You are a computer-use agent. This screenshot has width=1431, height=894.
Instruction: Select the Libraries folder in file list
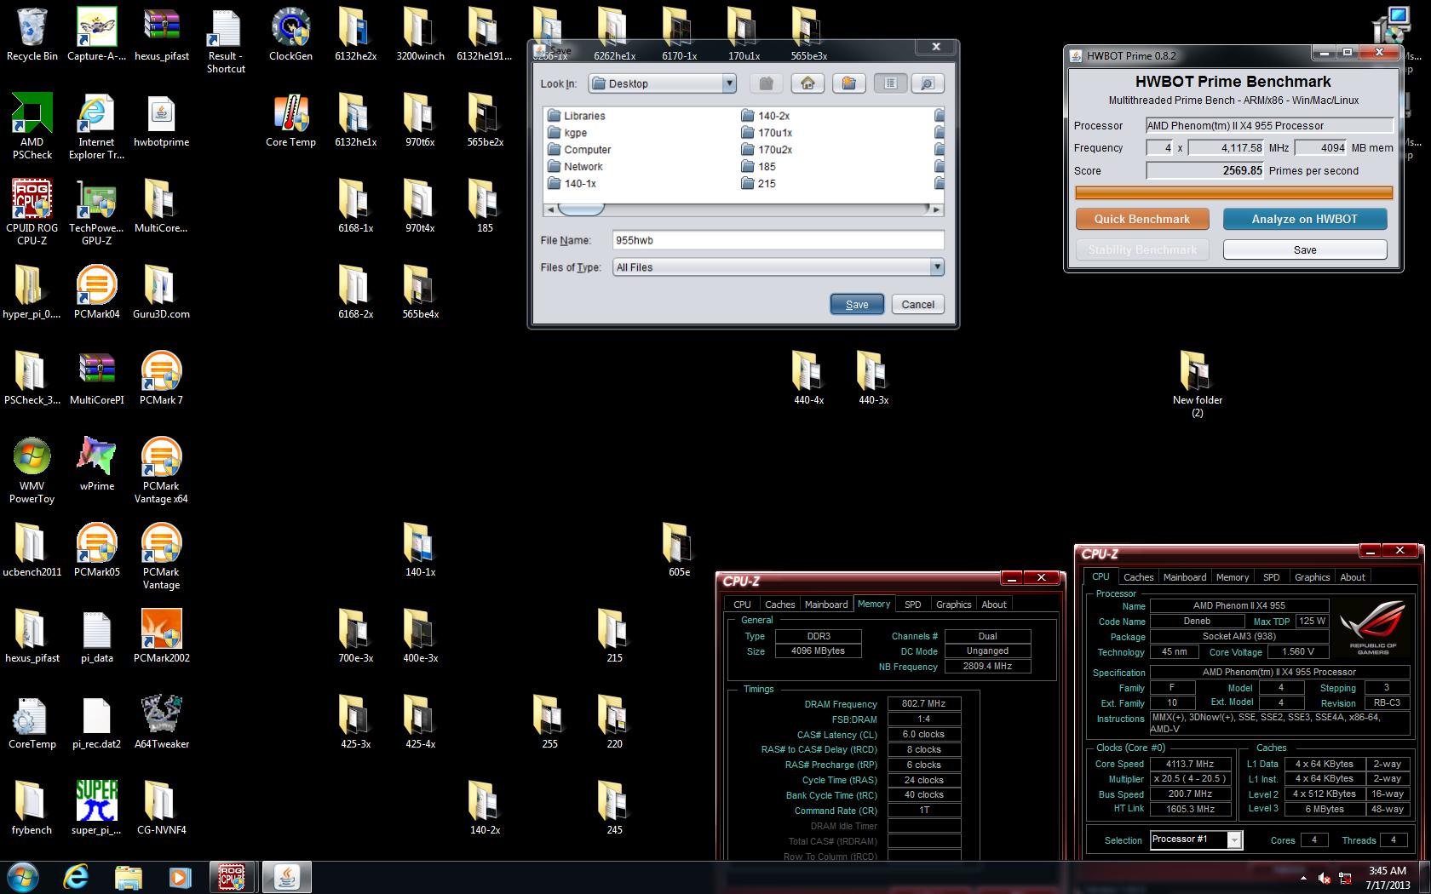577,116
